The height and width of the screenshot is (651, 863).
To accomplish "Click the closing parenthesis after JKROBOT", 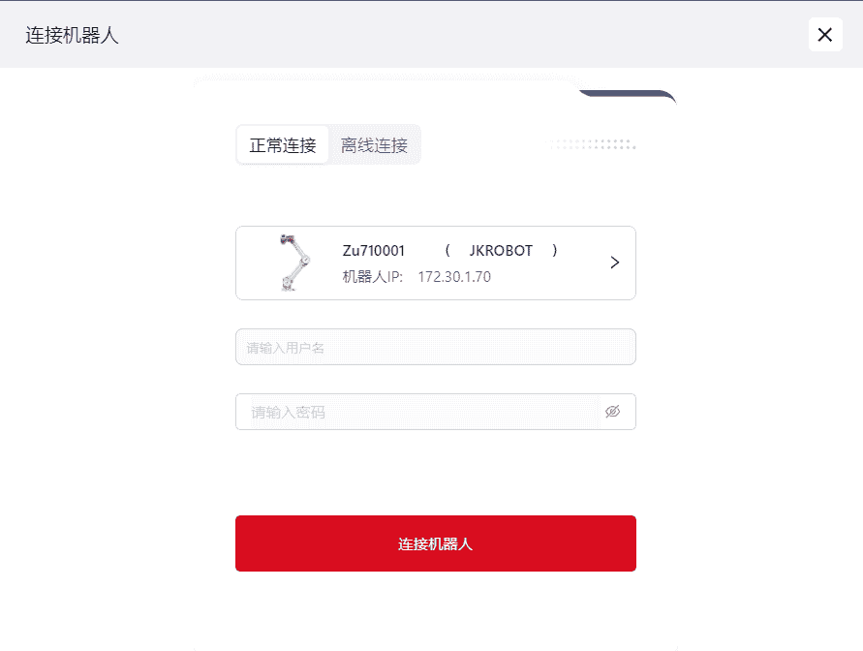I will [x=555, y=251].
